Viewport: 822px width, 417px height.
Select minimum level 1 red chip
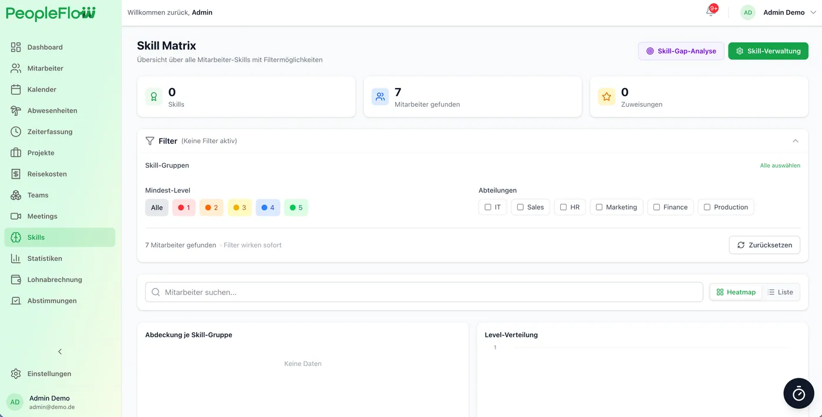[184, 208]
